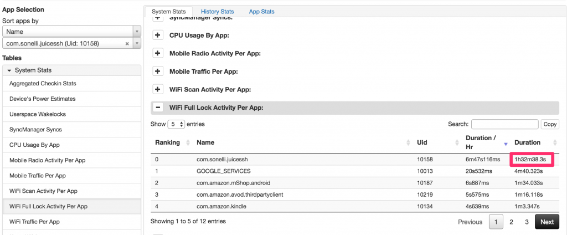
Task: Clear the selected com.sonelli.juicessh app
Action: pyautogui.click(x=127, y=43)
